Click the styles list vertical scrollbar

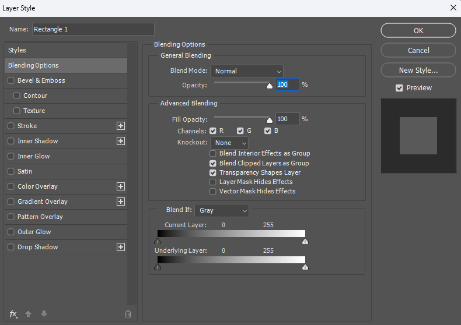click(132, 174)
